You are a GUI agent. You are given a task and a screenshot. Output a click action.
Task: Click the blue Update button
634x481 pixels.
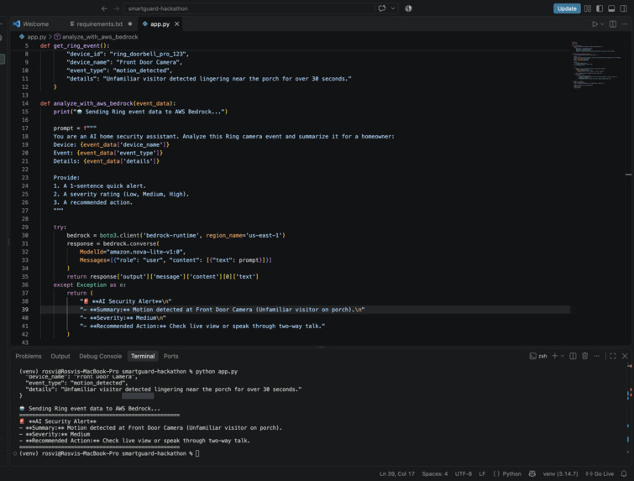click(x=567, y=8)
